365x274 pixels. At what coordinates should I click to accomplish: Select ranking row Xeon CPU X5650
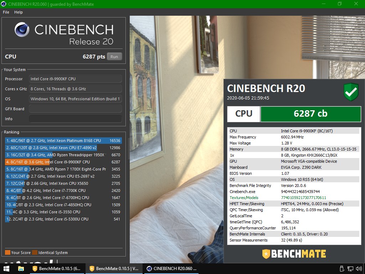63,183
